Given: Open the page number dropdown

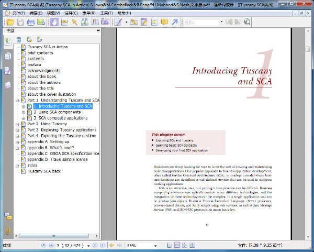Looking at the screenshot, I should (88, 246).
